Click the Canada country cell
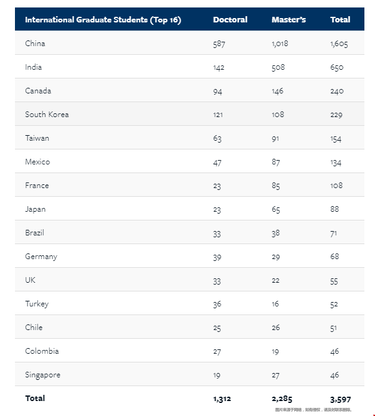 tap(38, 91)
